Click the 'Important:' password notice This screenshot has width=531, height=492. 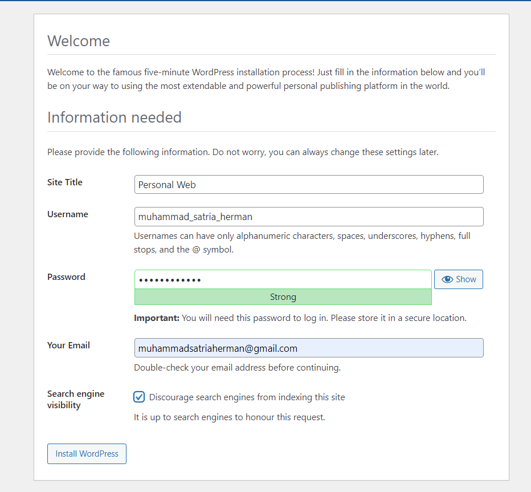[300, 318]
